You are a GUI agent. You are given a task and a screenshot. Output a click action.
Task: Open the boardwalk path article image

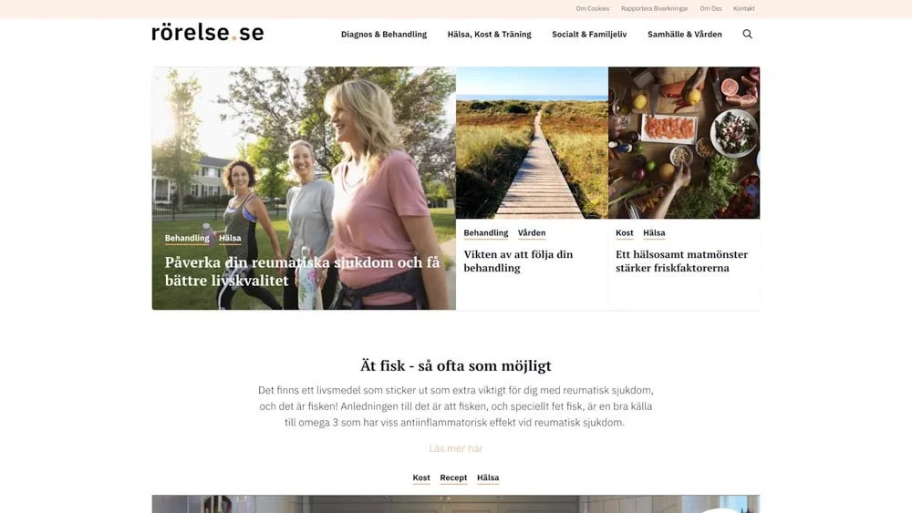(x=532, y=143)
